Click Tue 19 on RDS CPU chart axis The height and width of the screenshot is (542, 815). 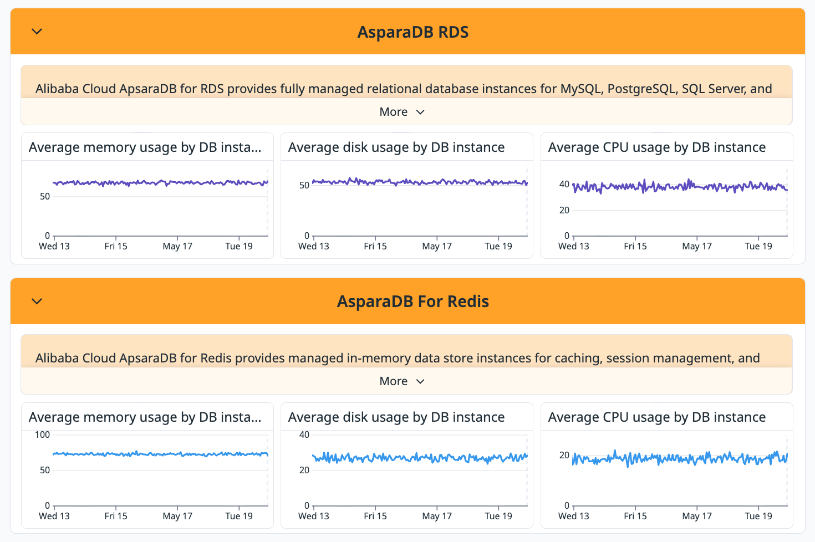[x=758, y=246]
